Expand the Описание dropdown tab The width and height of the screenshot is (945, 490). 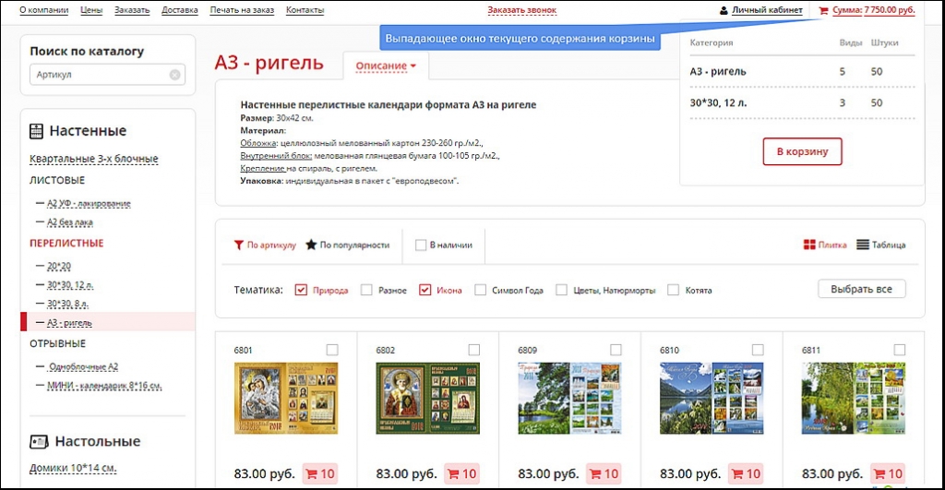pos(386,66)
